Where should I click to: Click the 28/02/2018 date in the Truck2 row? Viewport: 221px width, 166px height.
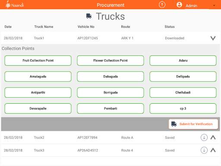pos(13,137)
